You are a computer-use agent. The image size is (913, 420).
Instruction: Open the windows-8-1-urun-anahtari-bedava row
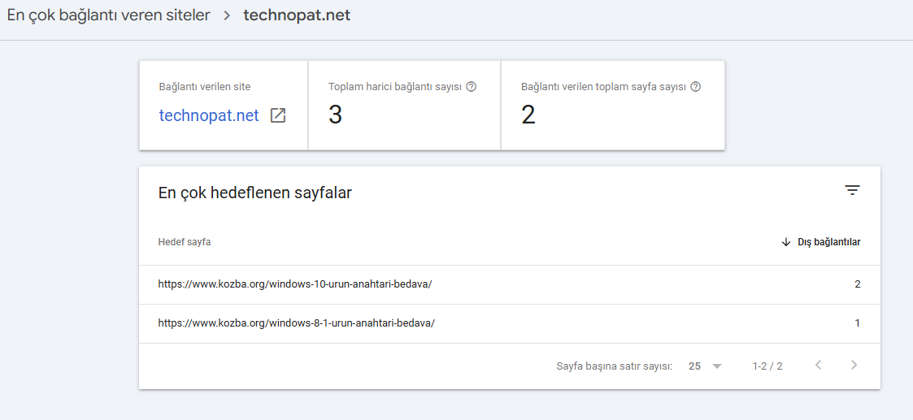(510, 323)
